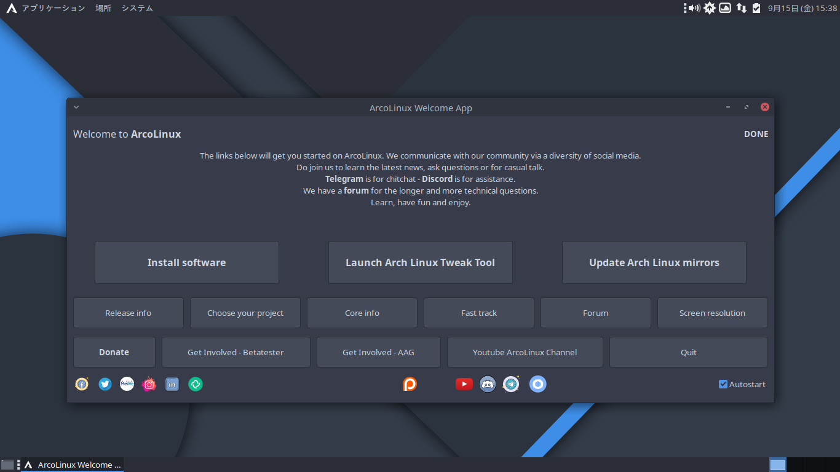Open Youtube ArcoLinux Channel button
The height and width of the screenshot is (472, 840).
tap(525, 352)
